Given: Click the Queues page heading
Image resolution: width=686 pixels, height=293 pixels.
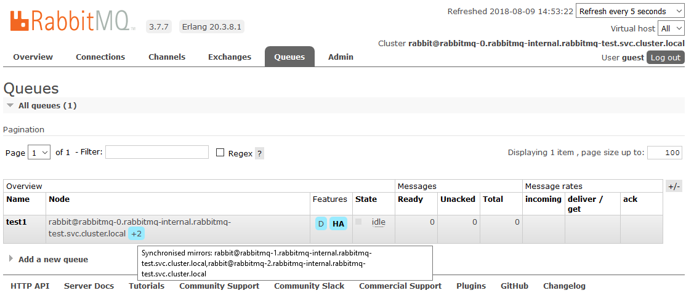Looking at the screenshot, I should coord(31,89).
